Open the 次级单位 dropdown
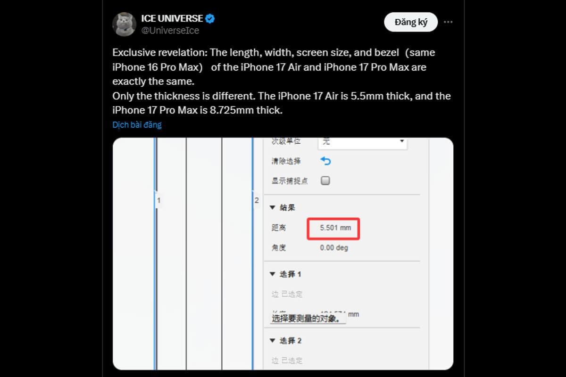This screenshot has width=566, height=377. click(x=363, y=141)
